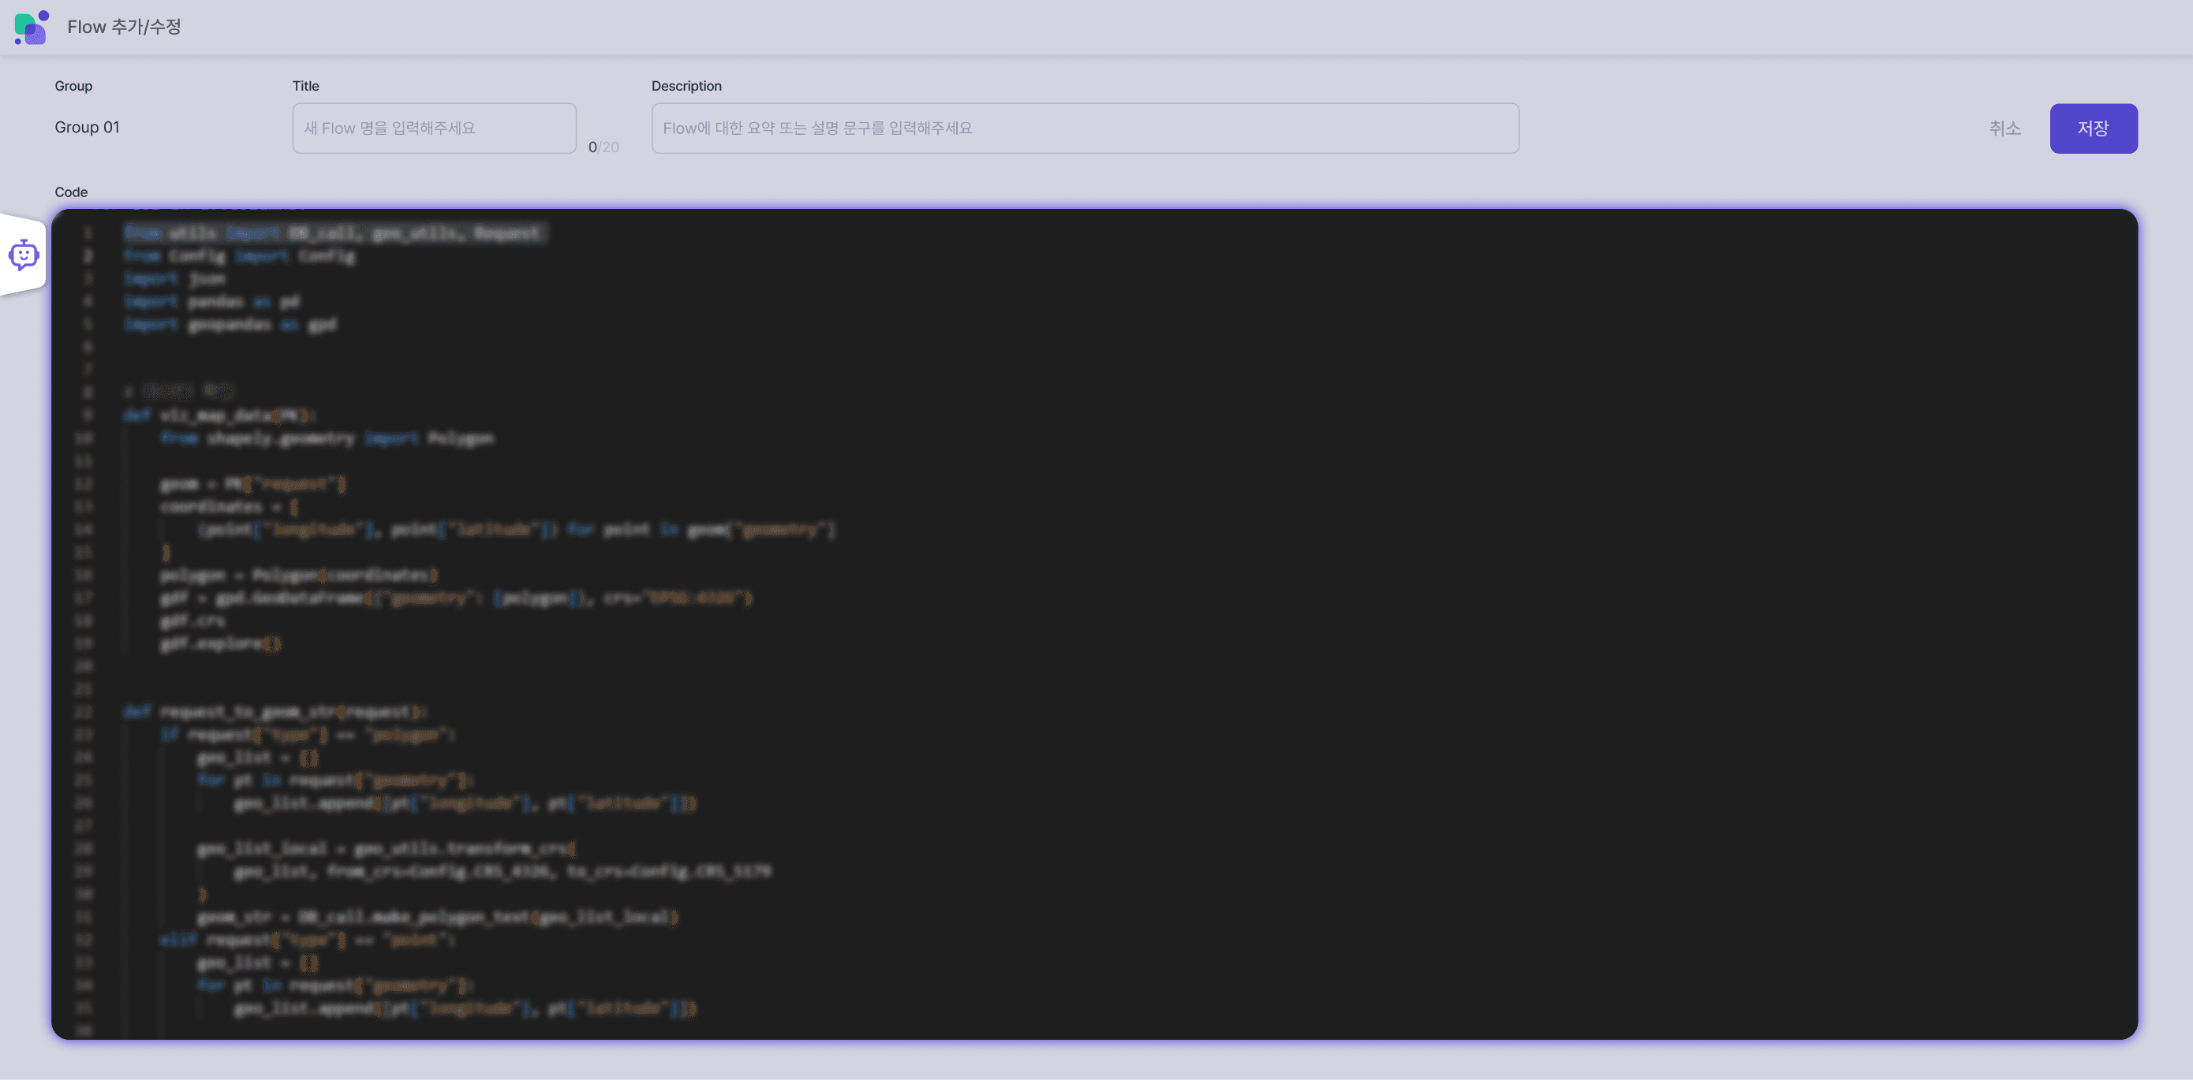Click the app logo icon
Viewport: 2193px width, 1080px height.
coord(32,28)
